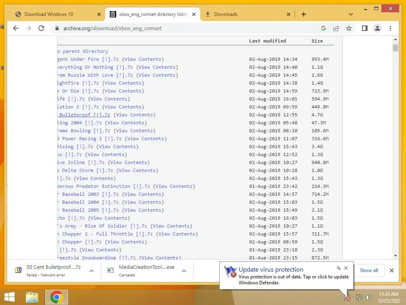
Task: Open Baseball 2004 7z link
Action: click(x=88, y=202)
